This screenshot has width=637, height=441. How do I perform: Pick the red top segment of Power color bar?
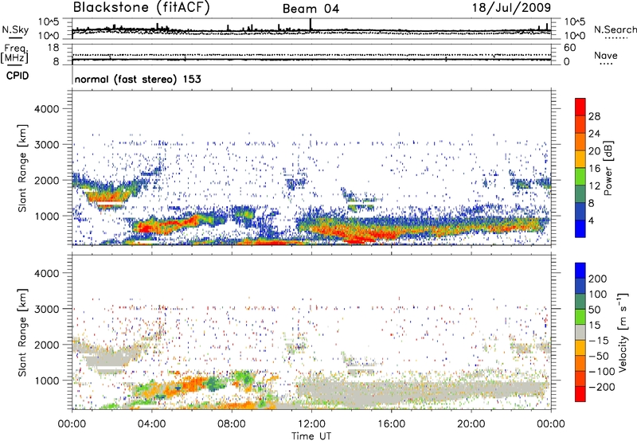[x=580, y=107]
